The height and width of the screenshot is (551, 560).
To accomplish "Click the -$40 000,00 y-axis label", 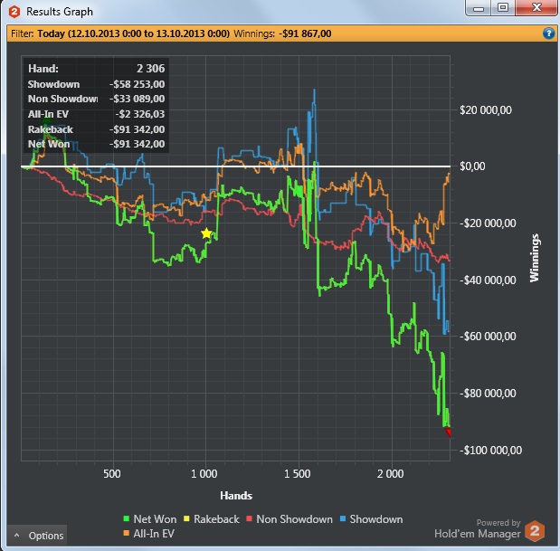I will 488,280.
